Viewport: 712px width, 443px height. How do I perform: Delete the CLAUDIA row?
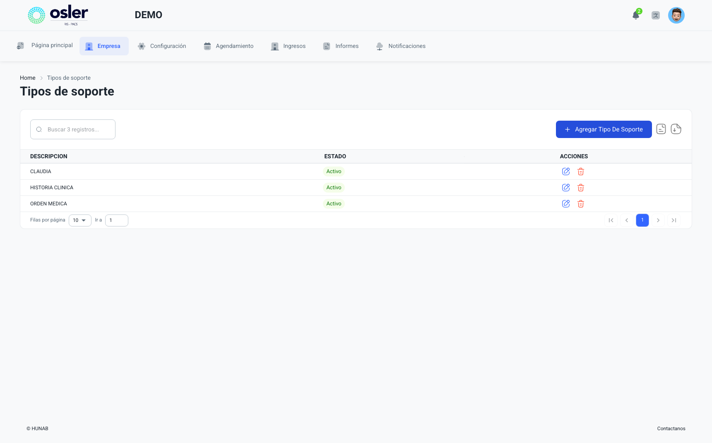tap(581, 171)
